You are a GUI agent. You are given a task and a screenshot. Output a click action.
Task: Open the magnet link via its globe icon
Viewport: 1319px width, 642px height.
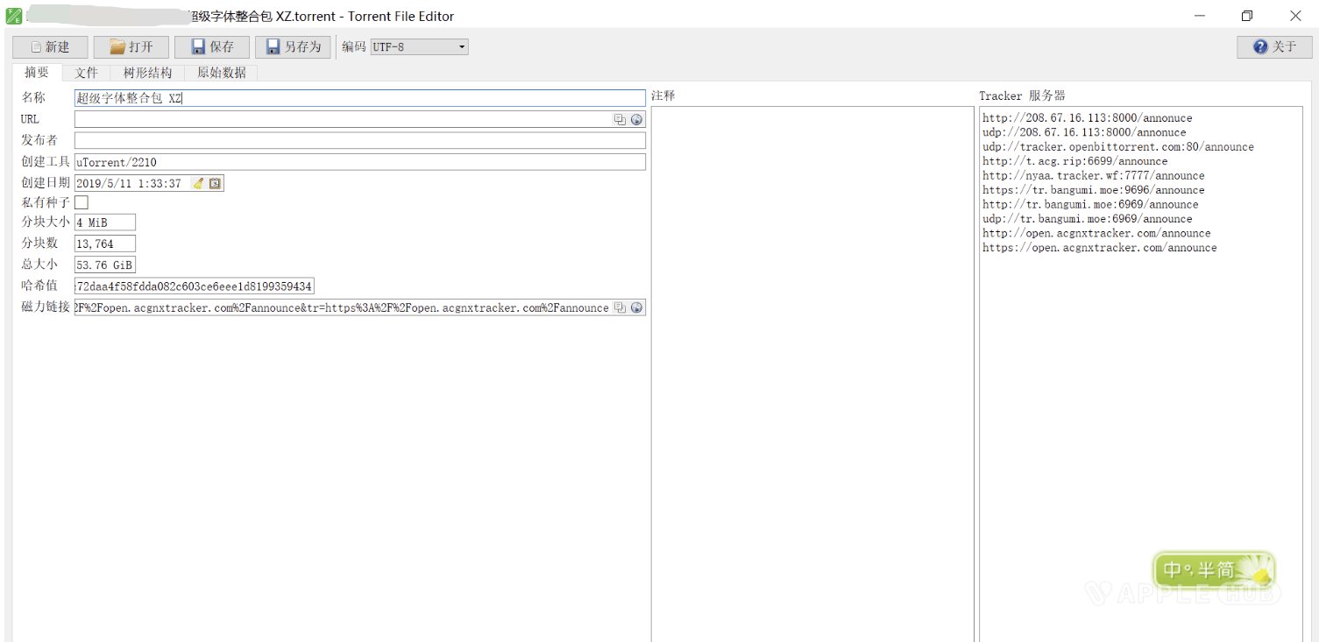[636, 308]
